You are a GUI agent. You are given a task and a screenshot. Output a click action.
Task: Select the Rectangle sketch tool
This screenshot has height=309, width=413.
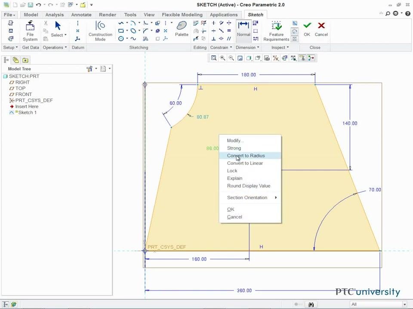(121, 31)
